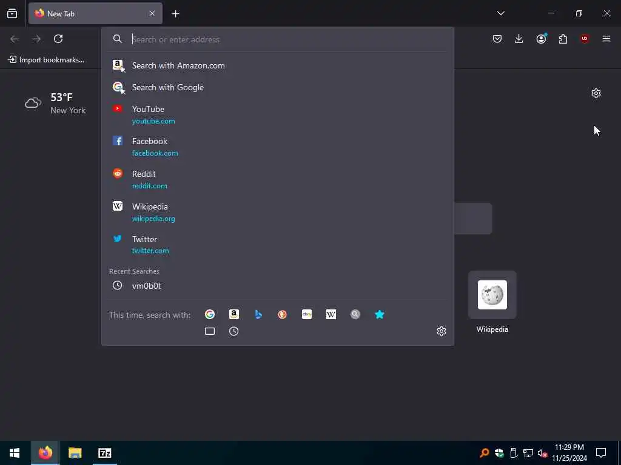
Task: Choose Search with Amazon.com suggestion
Action: click(277, 65)
